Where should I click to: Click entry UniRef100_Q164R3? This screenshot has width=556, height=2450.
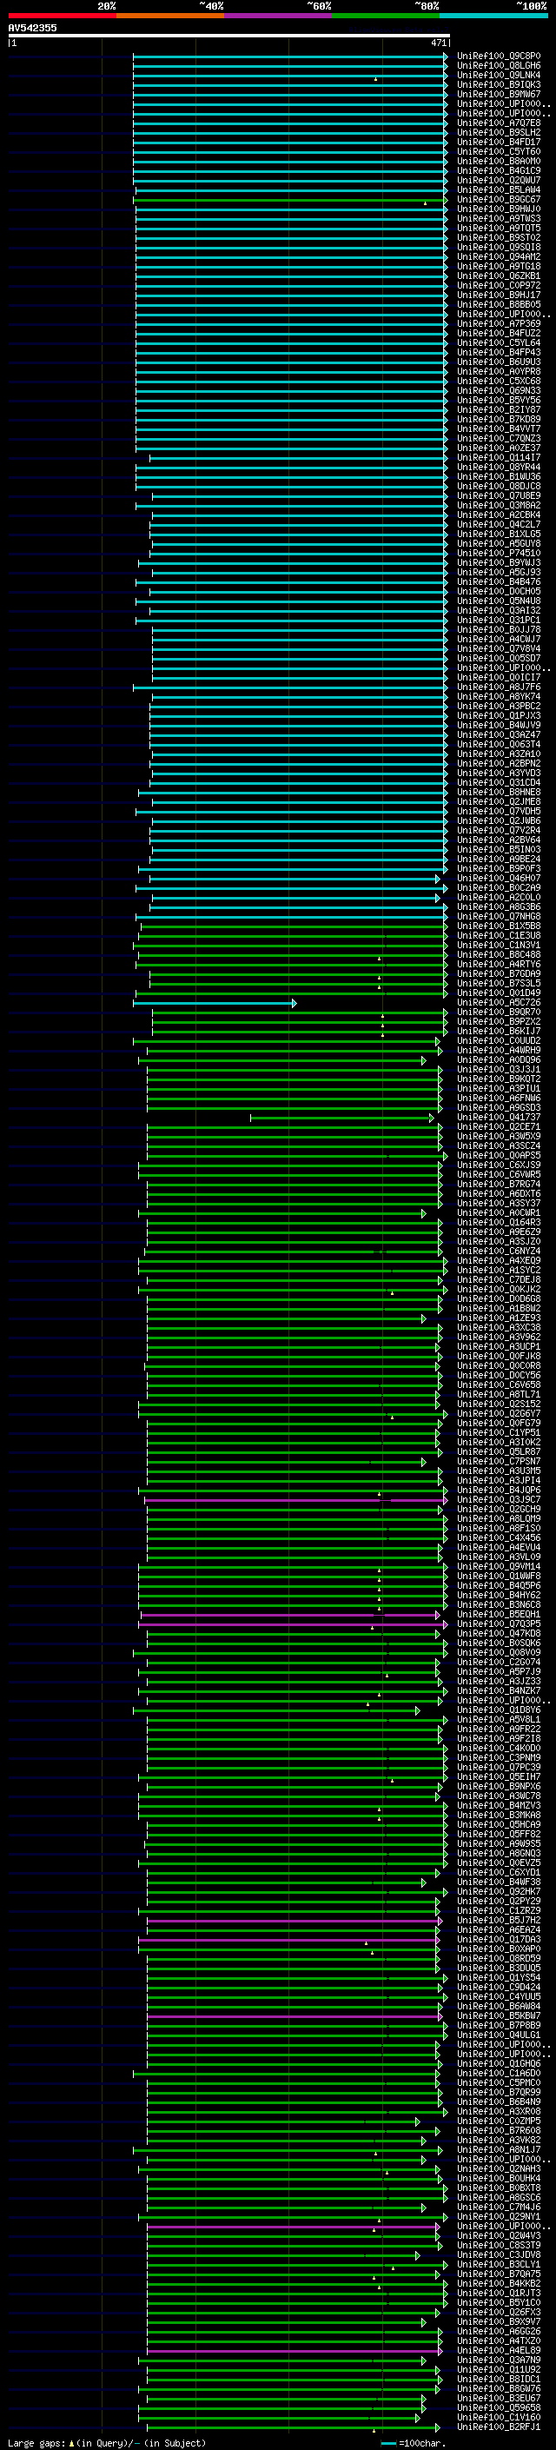498,1222
